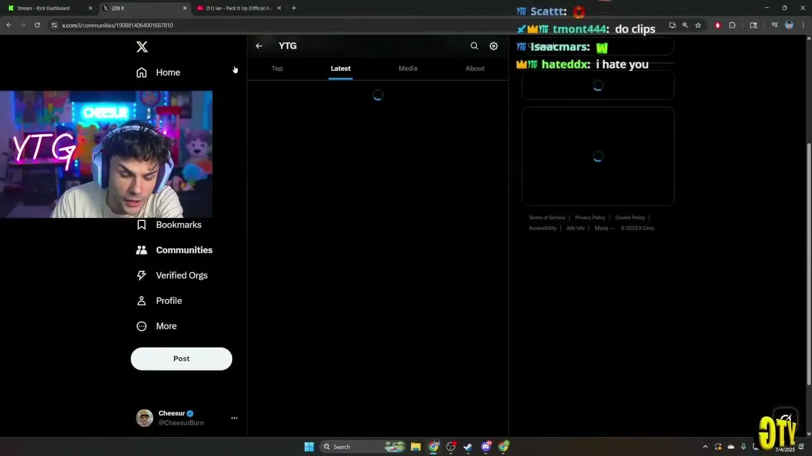Expand the footer More links

coord(604,228)
